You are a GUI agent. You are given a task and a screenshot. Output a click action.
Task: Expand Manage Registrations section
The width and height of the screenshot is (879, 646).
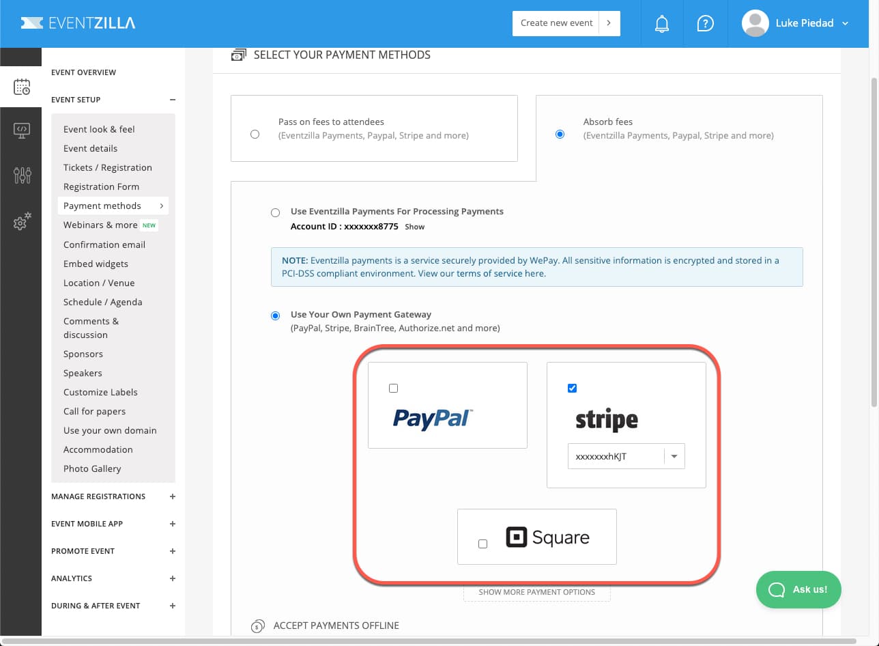click(x=173, y=496)
